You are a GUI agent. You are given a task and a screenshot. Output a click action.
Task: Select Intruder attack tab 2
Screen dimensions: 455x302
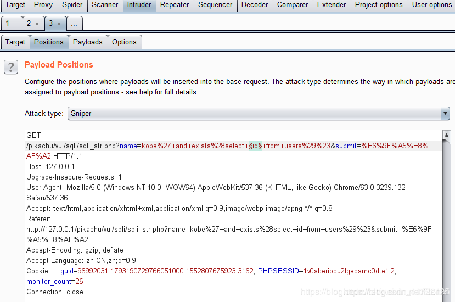point(29,23)
